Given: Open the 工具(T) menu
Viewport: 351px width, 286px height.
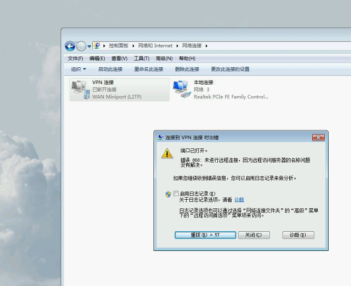Looking at the screenshot, I should pos(141,59).
